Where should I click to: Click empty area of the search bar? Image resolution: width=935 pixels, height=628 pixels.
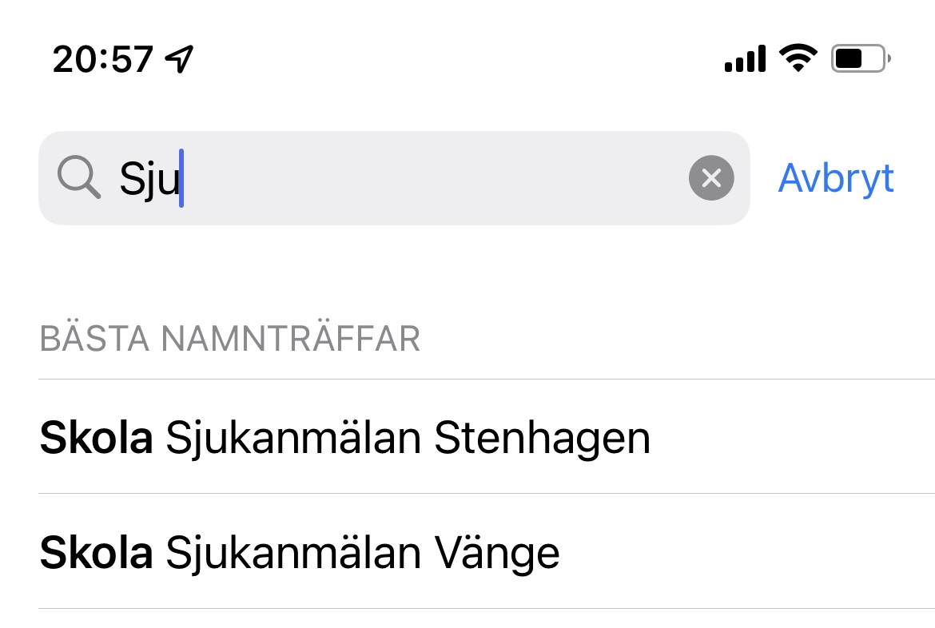[436, 177]
